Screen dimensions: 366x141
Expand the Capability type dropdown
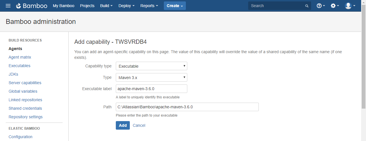(x=152, y=66)
